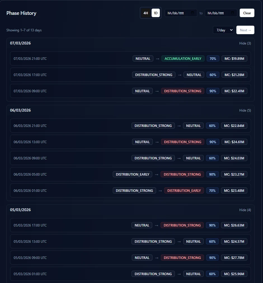This screenshot has width=263, height=283.
Task: Click the Phase History heading
Action: point(21,13)
